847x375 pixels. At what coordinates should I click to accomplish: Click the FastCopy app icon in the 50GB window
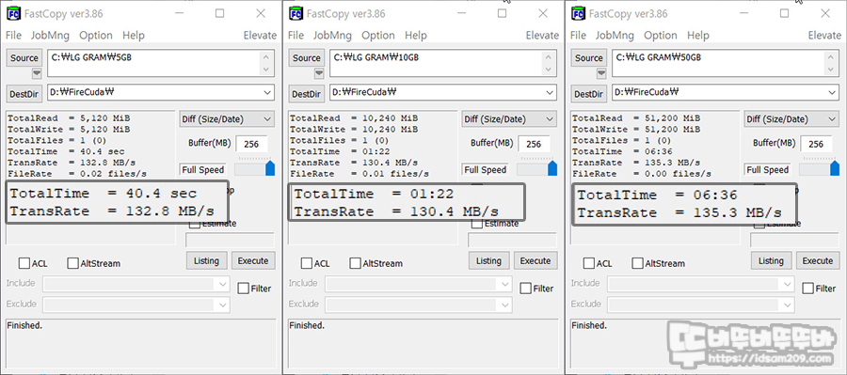tap(578, 13)
